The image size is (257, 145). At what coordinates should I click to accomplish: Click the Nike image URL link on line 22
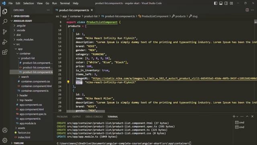click(175, 79)
